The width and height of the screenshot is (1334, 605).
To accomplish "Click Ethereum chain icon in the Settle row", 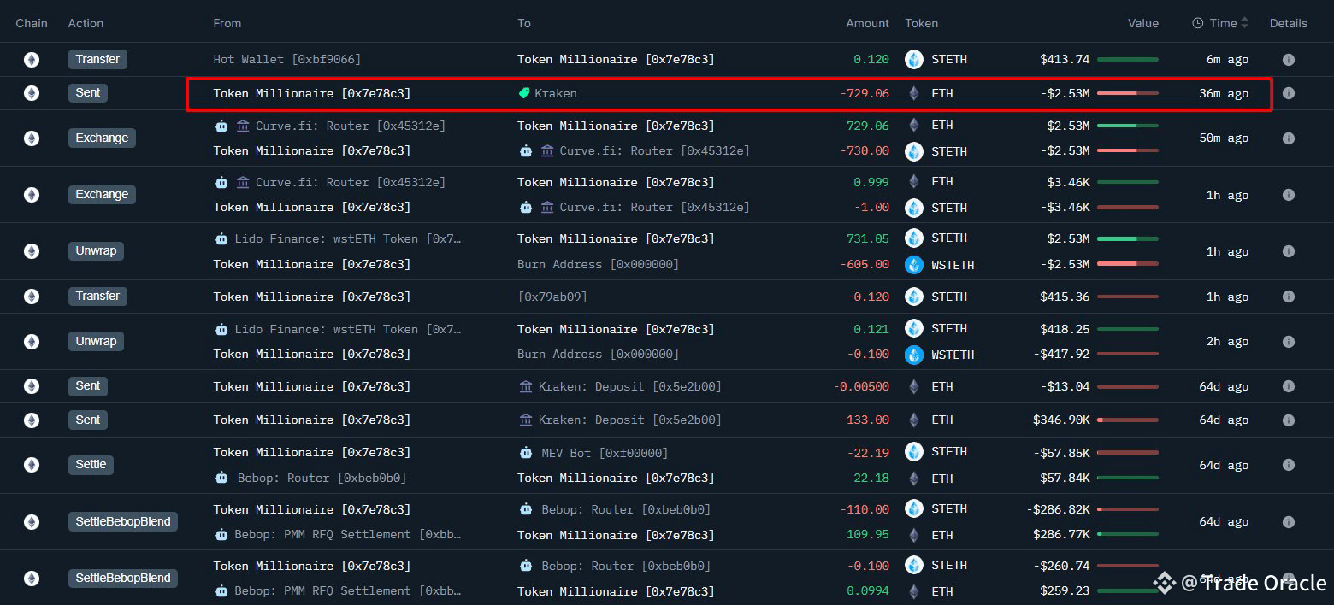I will click(32, 466).
